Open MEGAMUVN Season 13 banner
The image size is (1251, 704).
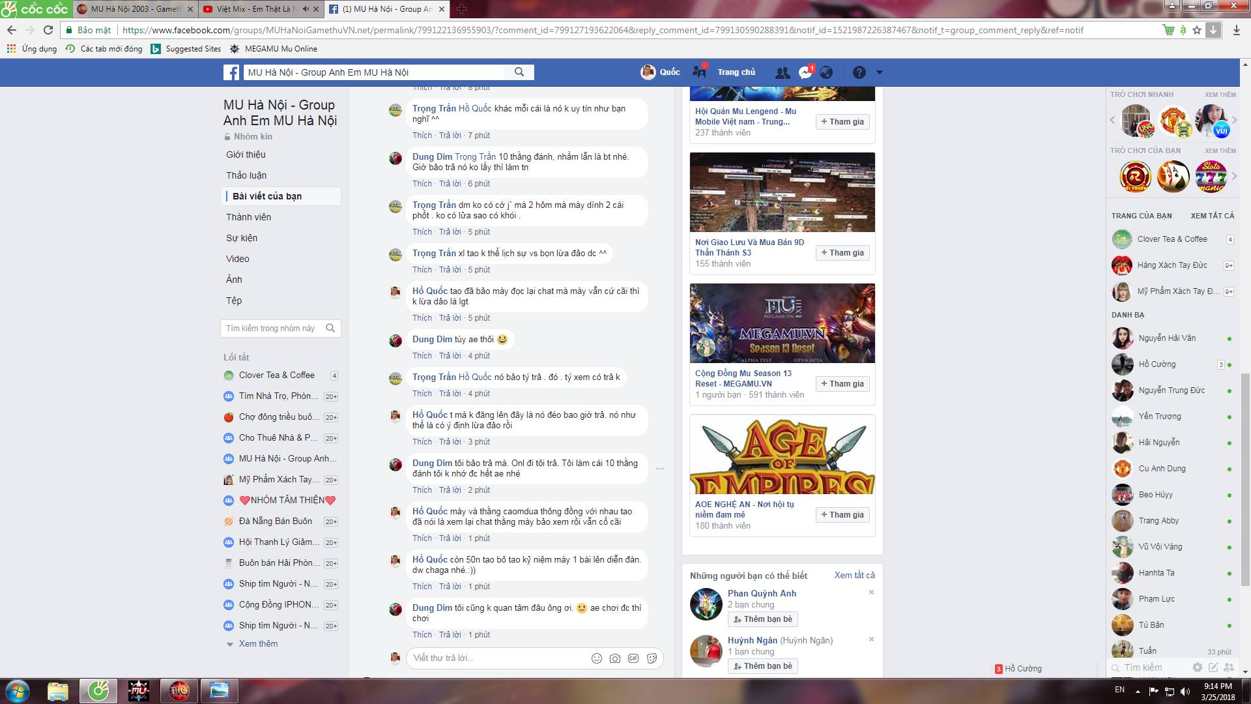click(x=783, y=323)
